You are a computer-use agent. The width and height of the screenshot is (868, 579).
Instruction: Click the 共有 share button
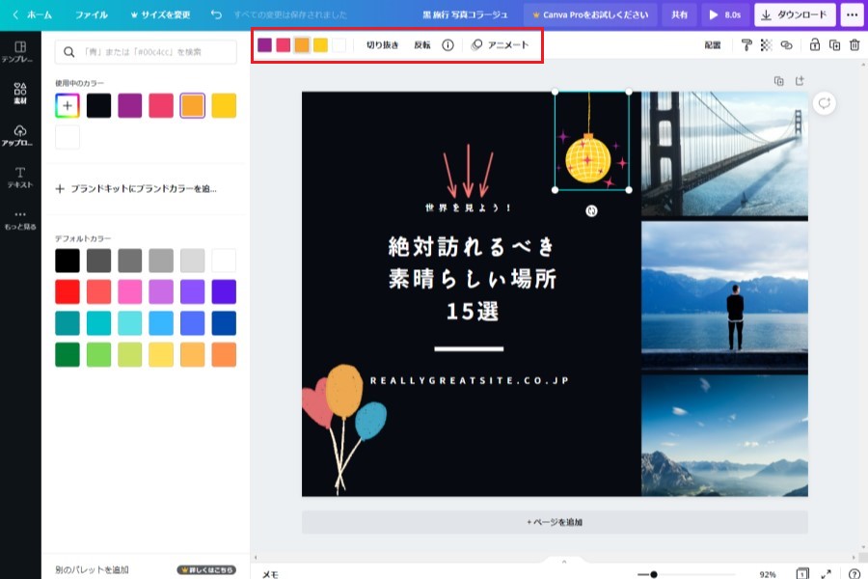pyautogui.click(x=679, y=15)
